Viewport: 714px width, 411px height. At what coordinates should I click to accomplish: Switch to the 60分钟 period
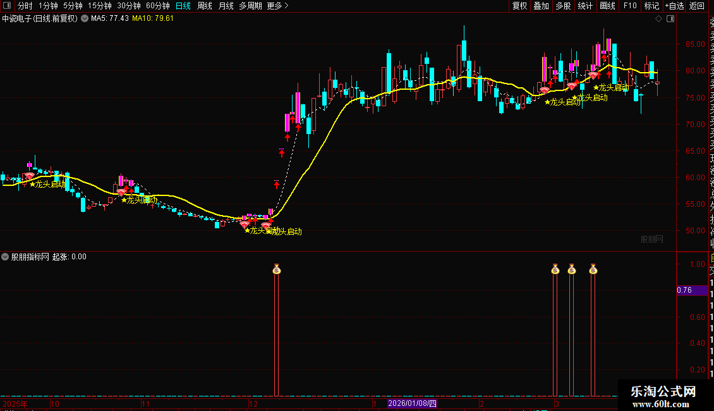click(158, 6)
